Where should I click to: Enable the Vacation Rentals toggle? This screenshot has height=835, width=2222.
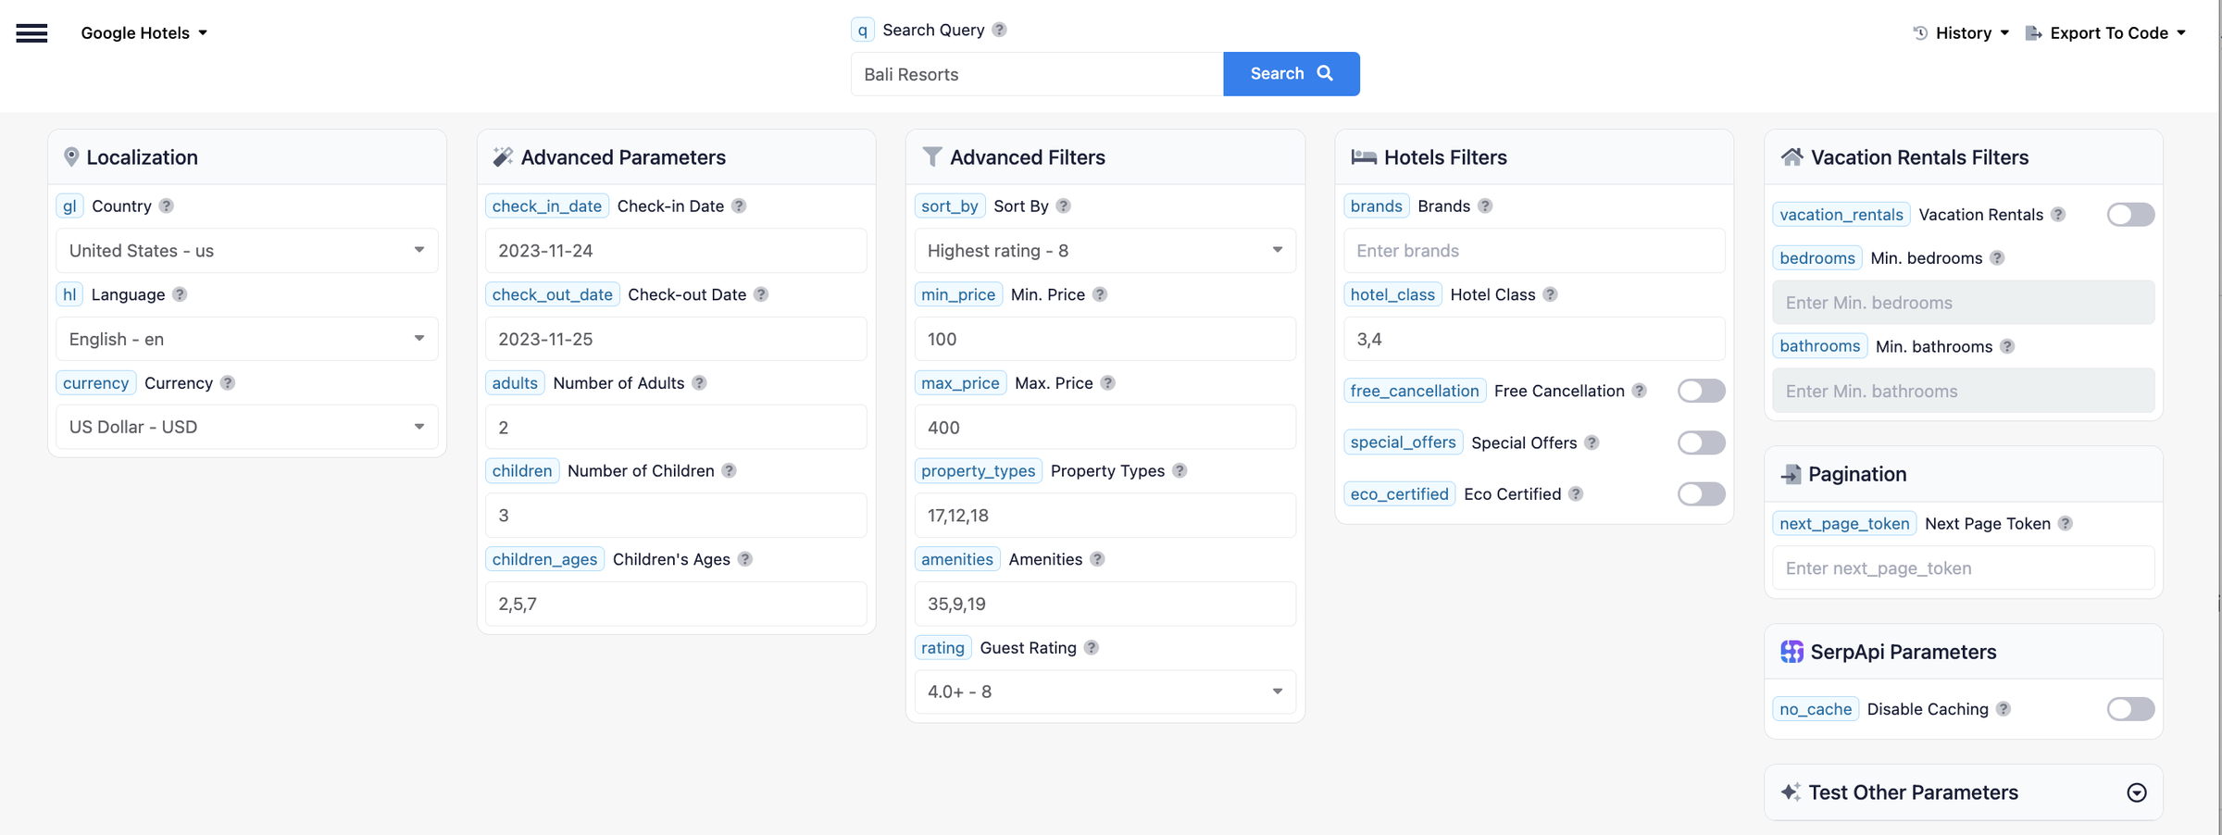[2129, 214]
